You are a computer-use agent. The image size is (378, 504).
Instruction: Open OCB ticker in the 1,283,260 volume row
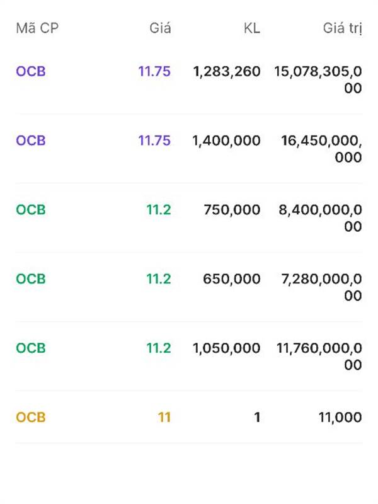click(31, 71)
